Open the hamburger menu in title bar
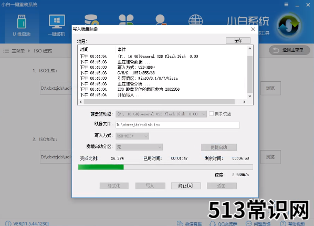This screenshot has height=226, width=314. (x=286, y=5)
